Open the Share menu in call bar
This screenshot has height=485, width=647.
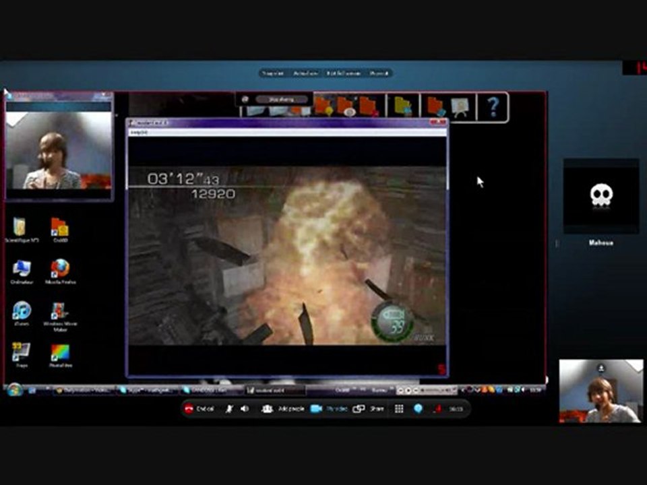pyautogui.click(x=368, y=409)
